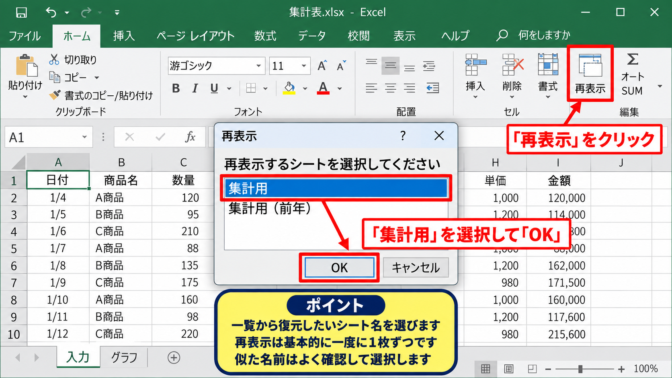The height and width of the screenshot is (378, 672).
Task: Click the add new sheet plus icon
Action: pyautogui.click(x=174, y=357)
